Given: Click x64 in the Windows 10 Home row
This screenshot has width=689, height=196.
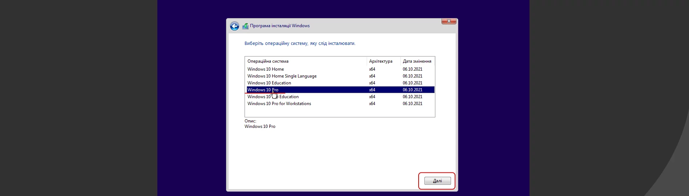Looking at the screenshot, I should click(372, 69).
